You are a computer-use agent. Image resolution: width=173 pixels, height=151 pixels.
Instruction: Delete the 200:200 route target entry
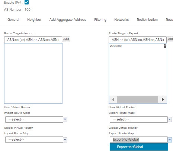click(165, 46)
